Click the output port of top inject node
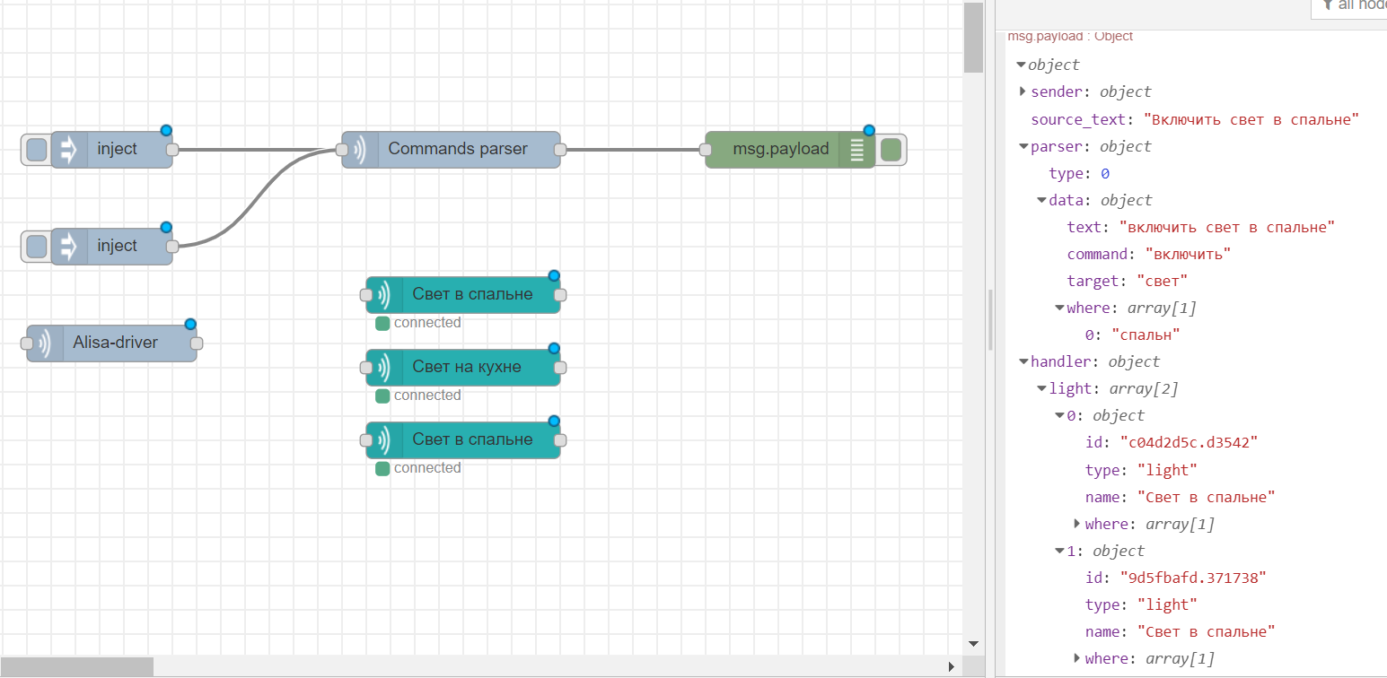1387x678 pixels. (172, 150)
